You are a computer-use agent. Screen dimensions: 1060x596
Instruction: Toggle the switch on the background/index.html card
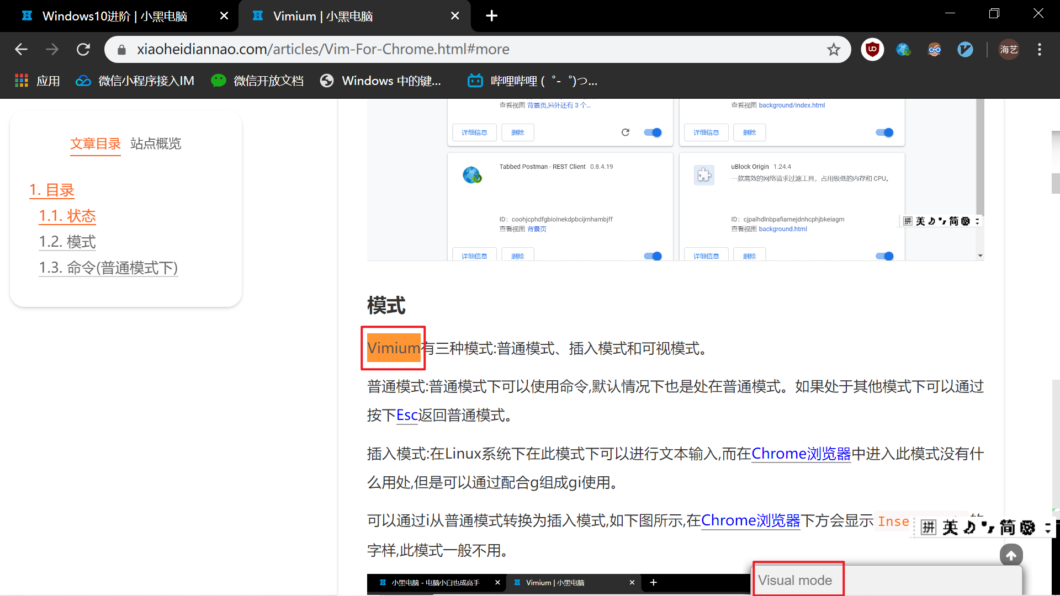884,132
